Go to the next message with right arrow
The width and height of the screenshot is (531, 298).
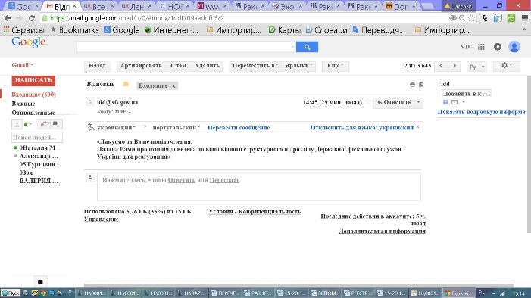(x=454, y=66)
